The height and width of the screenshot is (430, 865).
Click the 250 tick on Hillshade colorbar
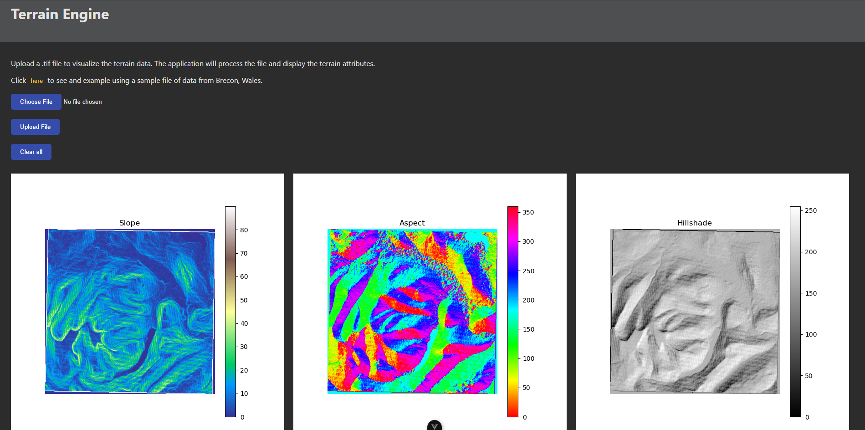(810, 210)
